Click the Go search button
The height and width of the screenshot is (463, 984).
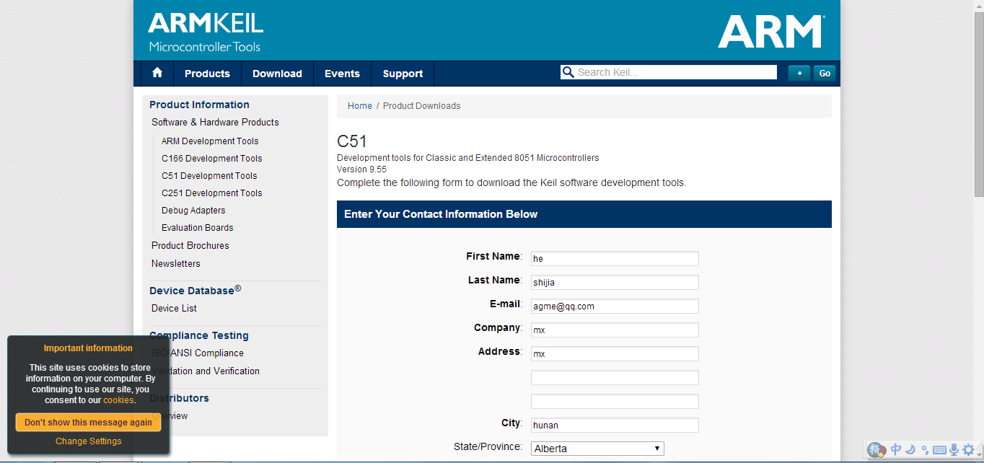point(825,73)
